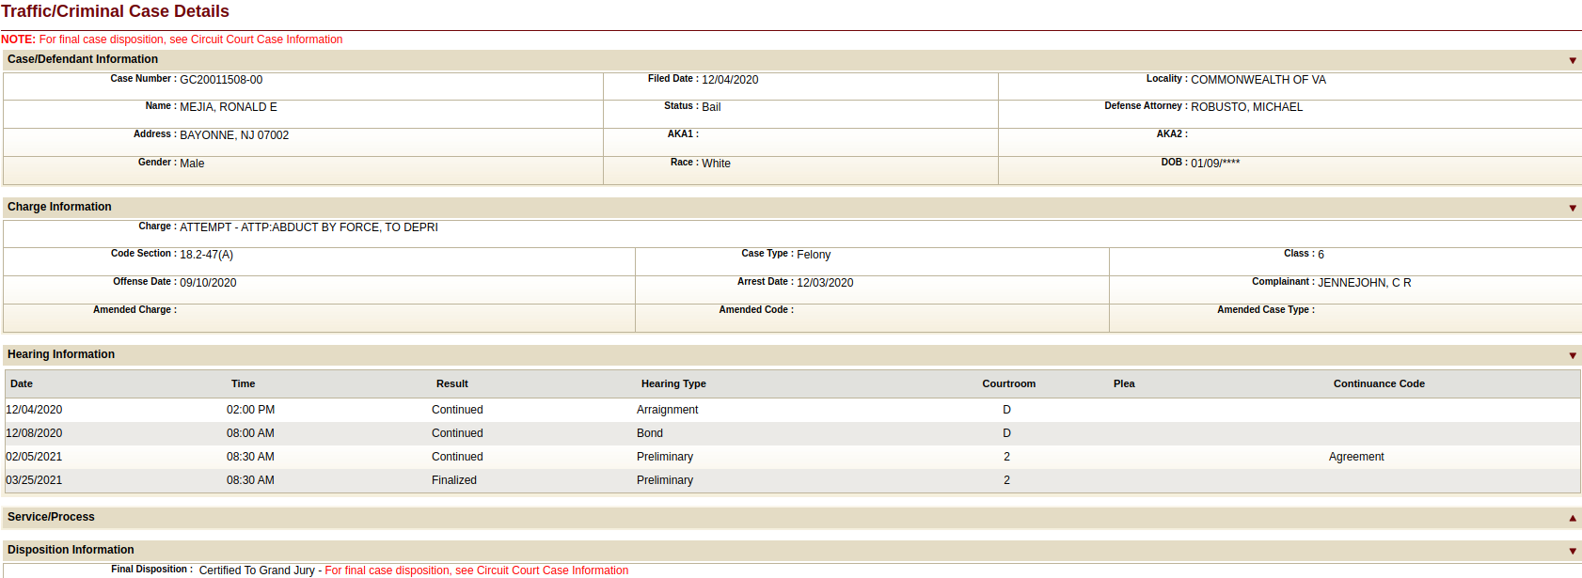The width and height of the screenshot is (1582, 578).
Task: Click the Traffic/Criminal Case Details title
Action: [x=115, y=11]
